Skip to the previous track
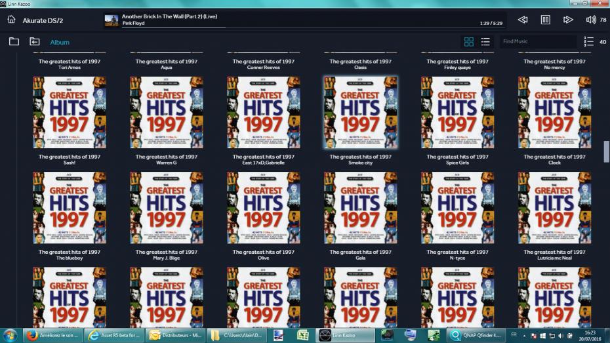Image resolution: width=610 pixels, height=343 pixels. [x=523, y=20]
